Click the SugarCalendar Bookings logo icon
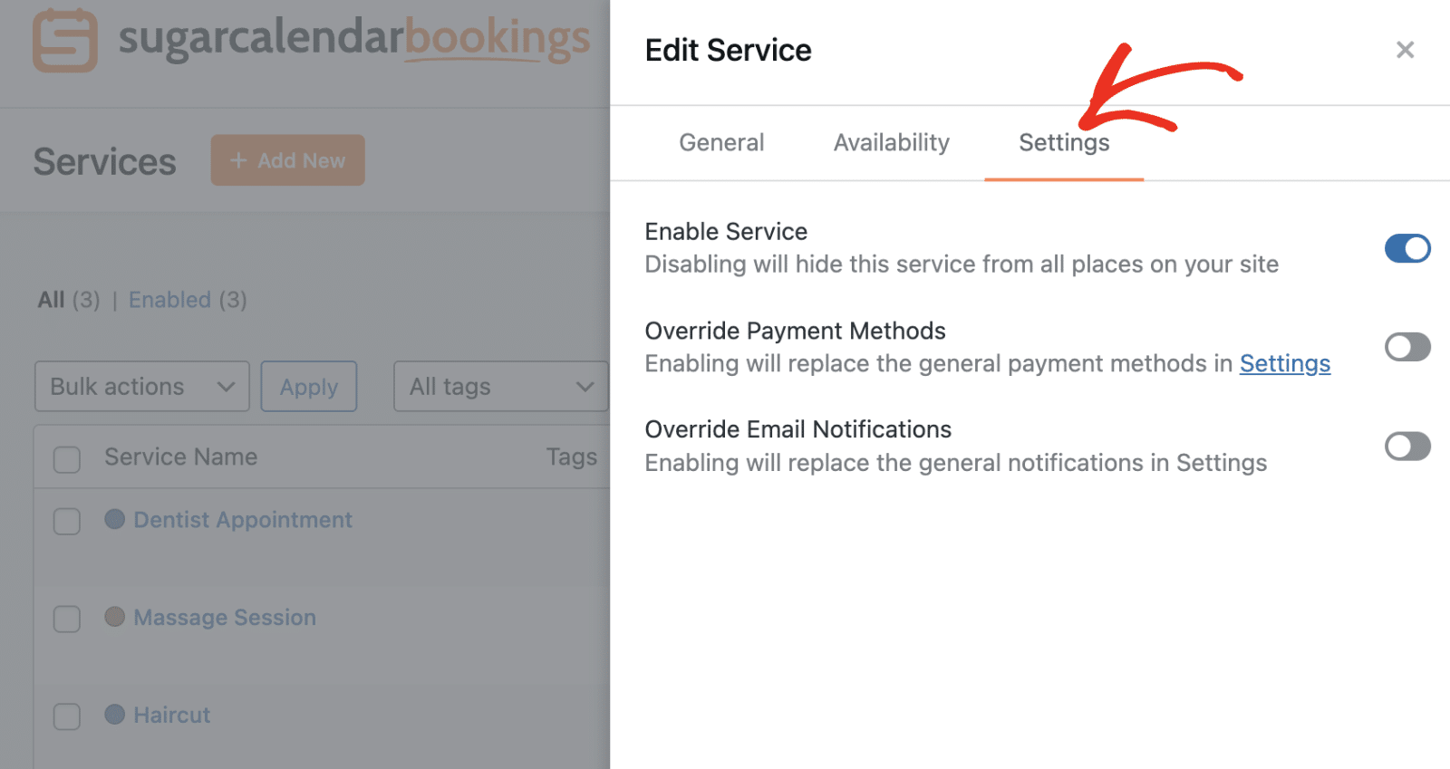 pos(63,40)
